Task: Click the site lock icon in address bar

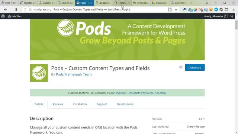Action: click(x=30, y=9)
